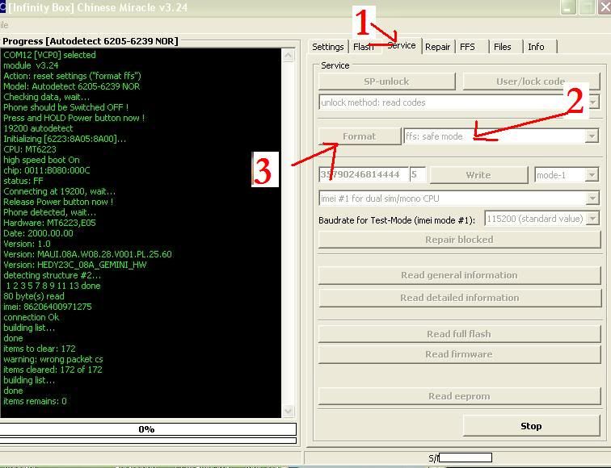611x468 pixels.
Task: Click the SP-unlock button
Action: pyautogui.click(x=386, y=81)
